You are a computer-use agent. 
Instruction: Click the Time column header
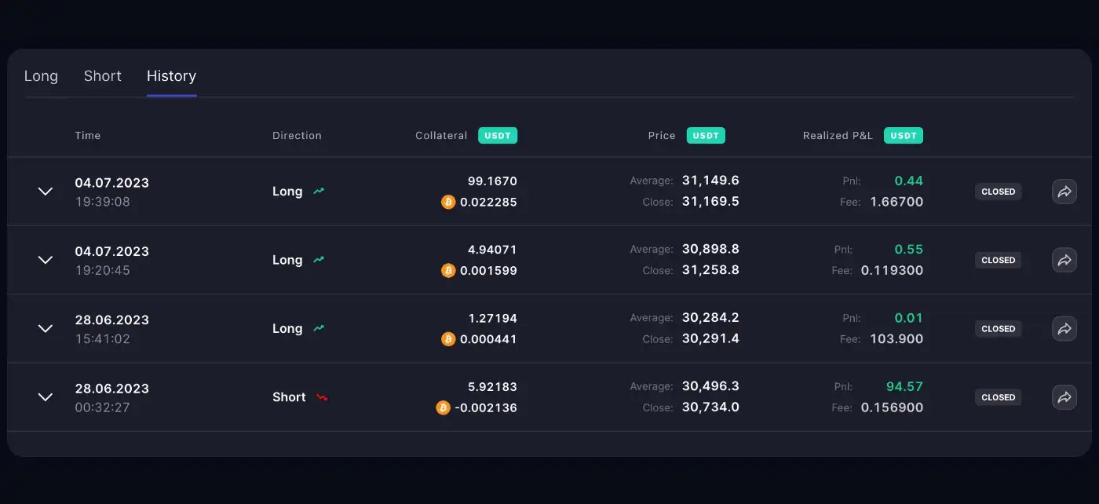coord(88,136)
